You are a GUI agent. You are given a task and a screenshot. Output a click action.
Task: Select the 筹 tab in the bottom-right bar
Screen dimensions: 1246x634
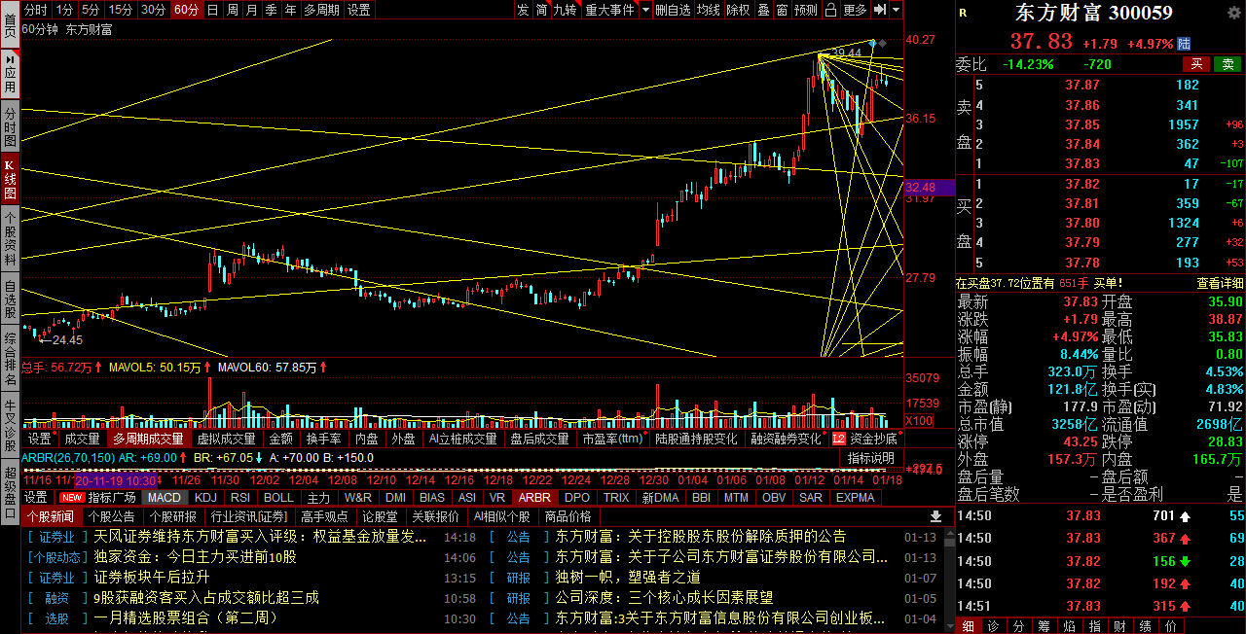pos(1044,625)
